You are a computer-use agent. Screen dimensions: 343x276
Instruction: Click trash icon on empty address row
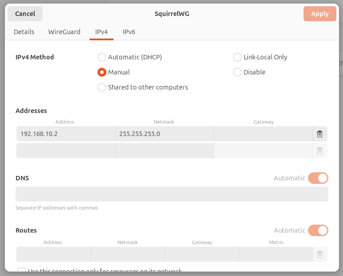[320, 151]
